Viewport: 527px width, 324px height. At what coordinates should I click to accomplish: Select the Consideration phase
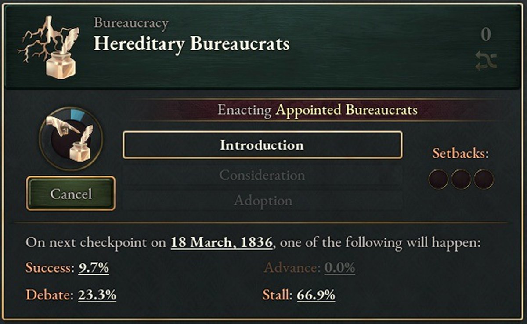(x=262, y=175)
